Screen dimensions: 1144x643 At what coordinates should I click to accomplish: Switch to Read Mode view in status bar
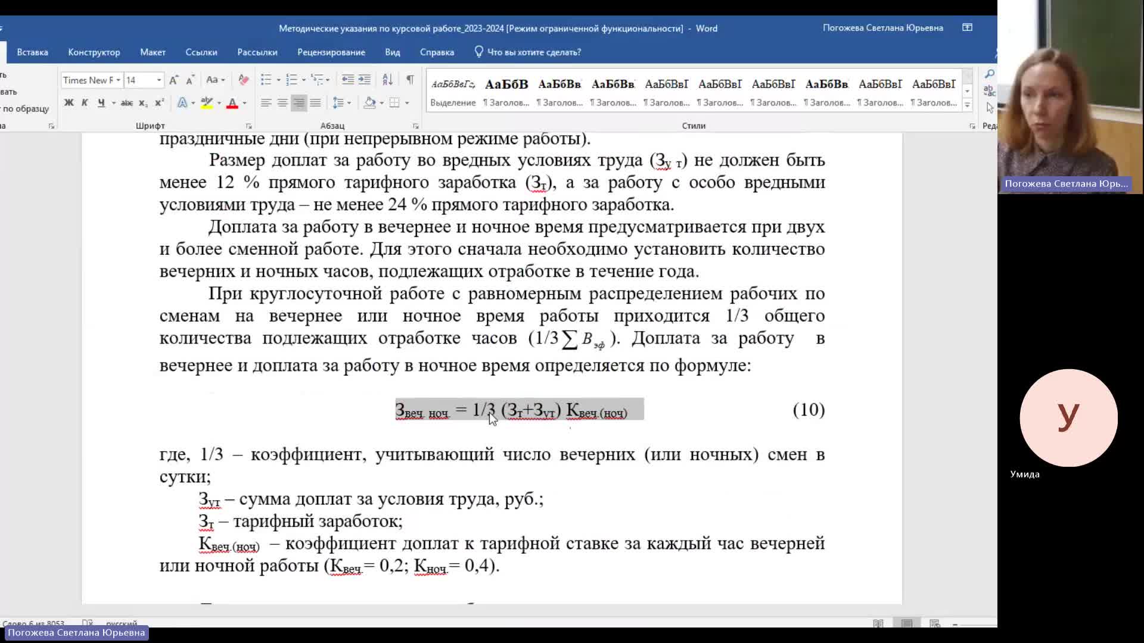pyautogui.click(x=878, y=623)
